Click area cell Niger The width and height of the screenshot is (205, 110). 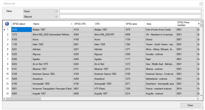pyautogui.click(x=160, y=59)
